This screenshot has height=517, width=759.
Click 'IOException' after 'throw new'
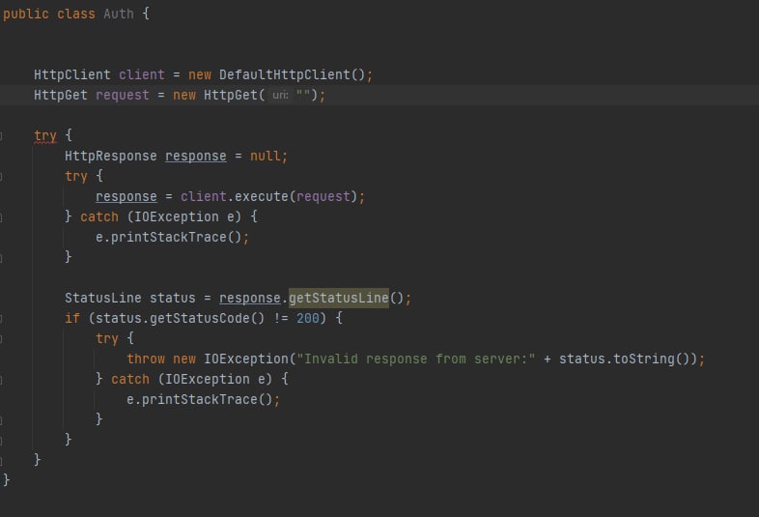(246, 359)
